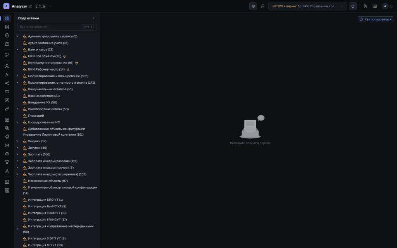Viewport: 397px width, 248px height.
Task: Open the ЕРПУХ + лизинг configuration dropdown
Action: [x=307, y=6]
